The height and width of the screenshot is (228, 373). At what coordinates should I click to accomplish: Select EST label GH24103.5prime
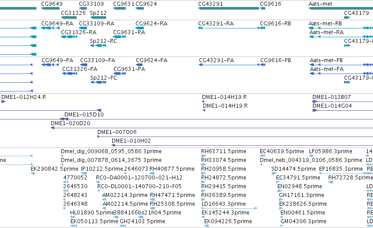[x=142, y=221]
